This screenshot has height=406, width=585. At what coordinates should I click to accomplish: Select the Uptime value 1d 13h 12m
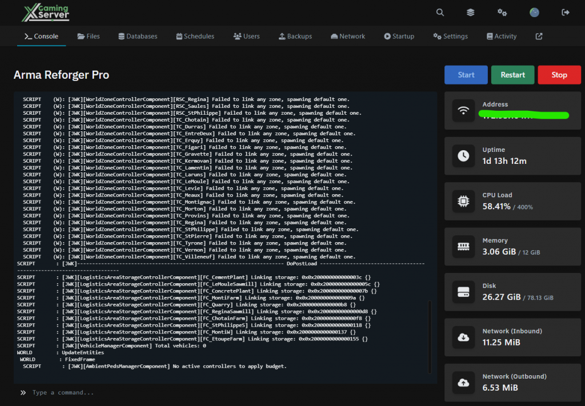pos(504,161)
